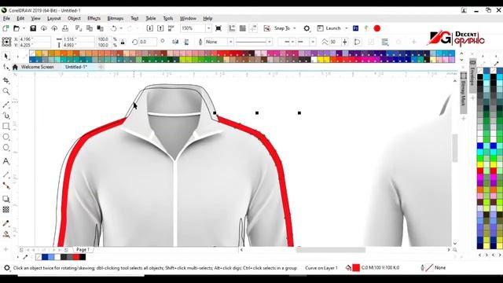Screen dimensions: 503x283
Task: Open the outline width None dropdown
Action: (230, 42)
